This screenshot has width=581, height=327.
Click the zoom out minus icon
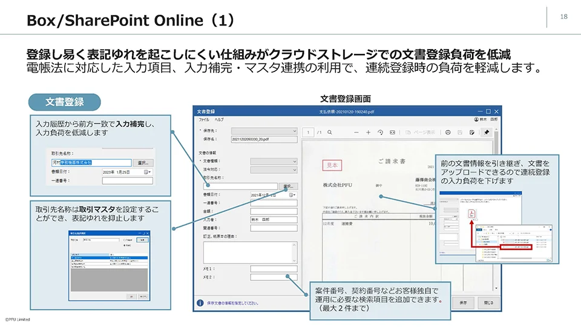[x=356, y=133]
